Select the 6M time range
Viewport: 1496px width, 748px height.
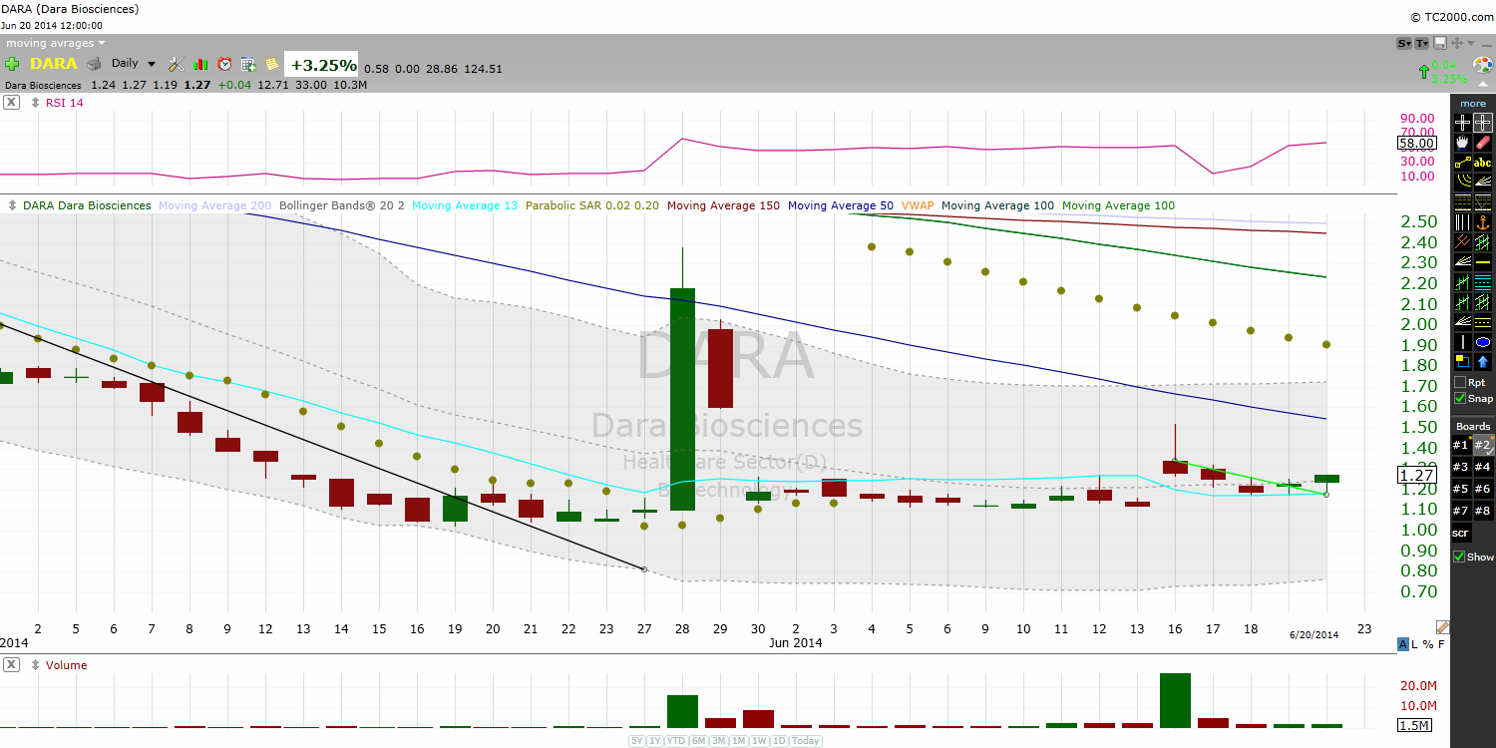coord(698,741)
